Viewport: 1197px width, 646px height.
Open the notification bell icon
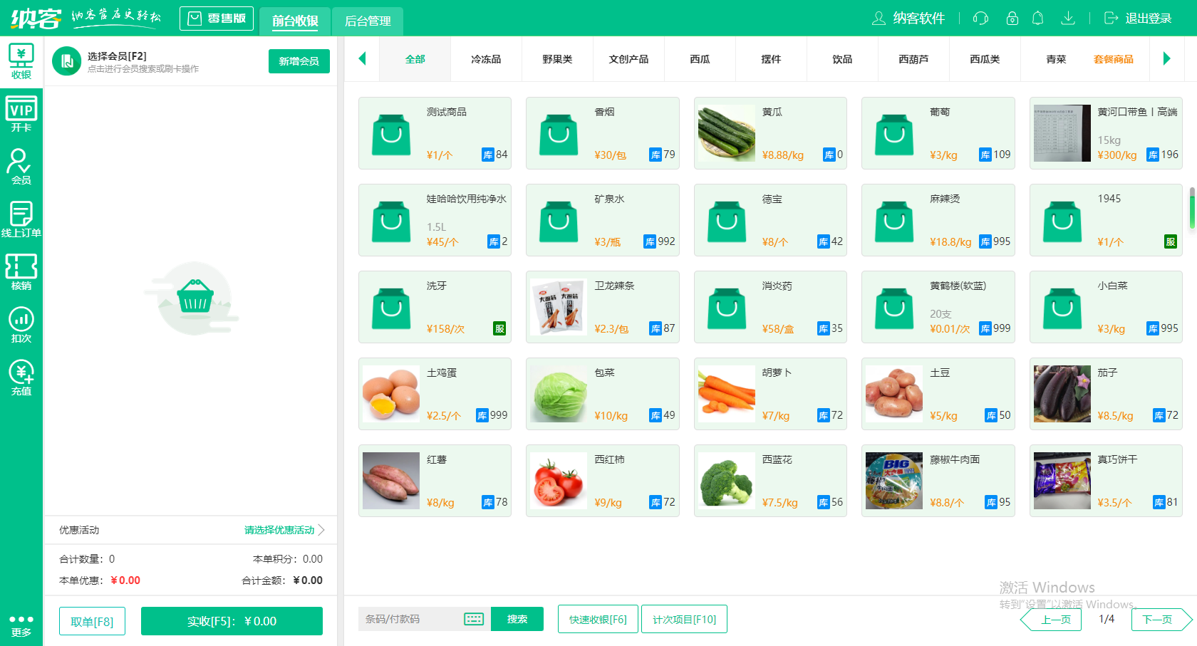point(1038,19)
